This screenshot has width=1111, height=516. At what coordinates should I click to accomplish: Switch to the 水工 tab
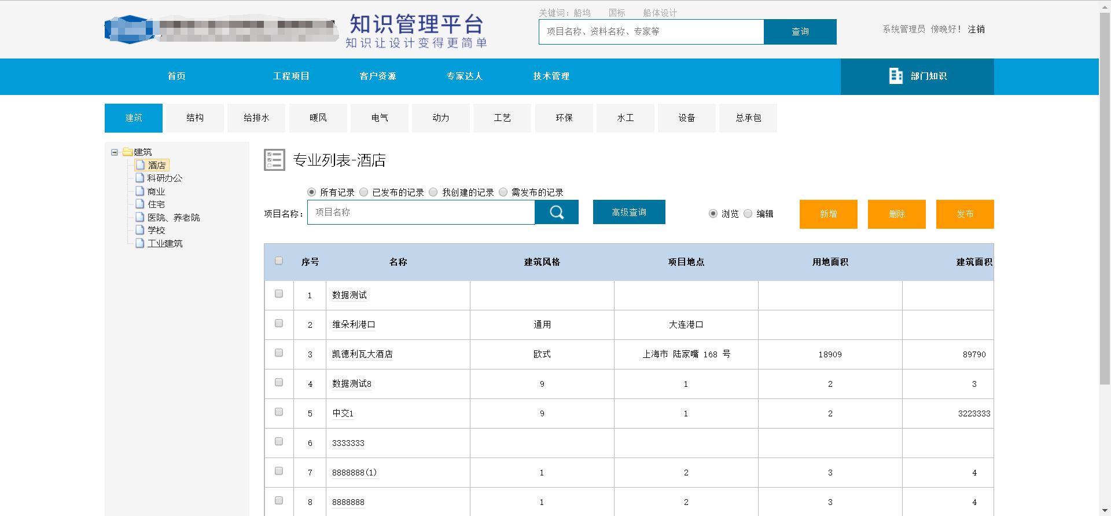626,118
